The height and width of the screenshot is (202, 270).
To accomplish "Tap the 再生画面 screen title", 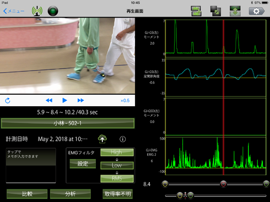I will [x=135, y=11].
